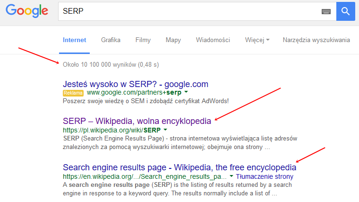Select the Internet tab
The image size is (359, 202).
(x=75, y=40)
